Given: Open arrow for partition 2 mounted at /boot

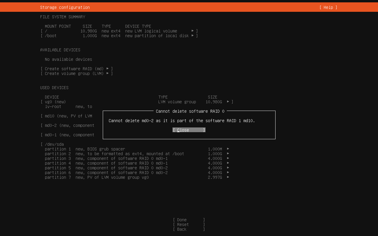Looking at the screenshot, I should (x=228, y=154).
